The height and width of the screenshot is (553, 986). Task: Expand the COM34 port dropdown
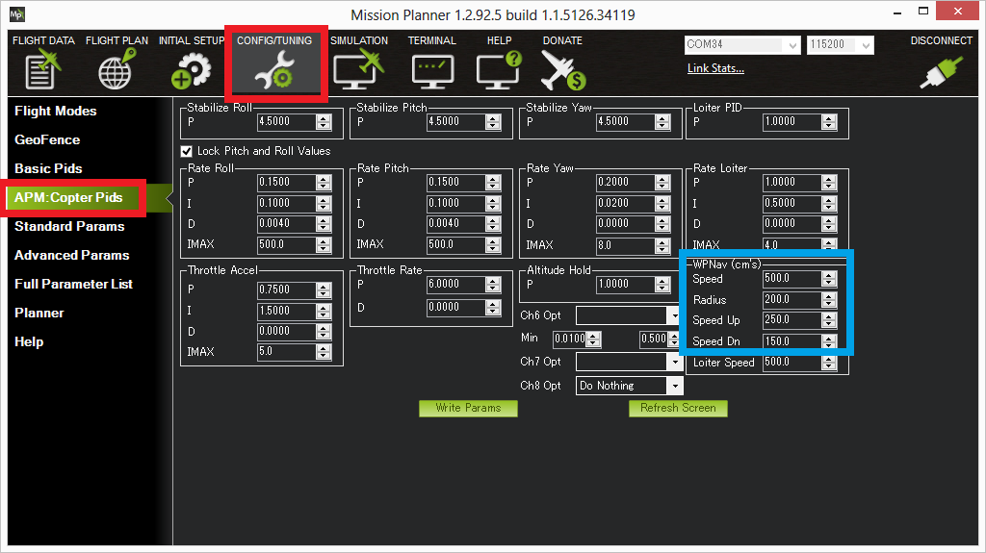(792, 45)
